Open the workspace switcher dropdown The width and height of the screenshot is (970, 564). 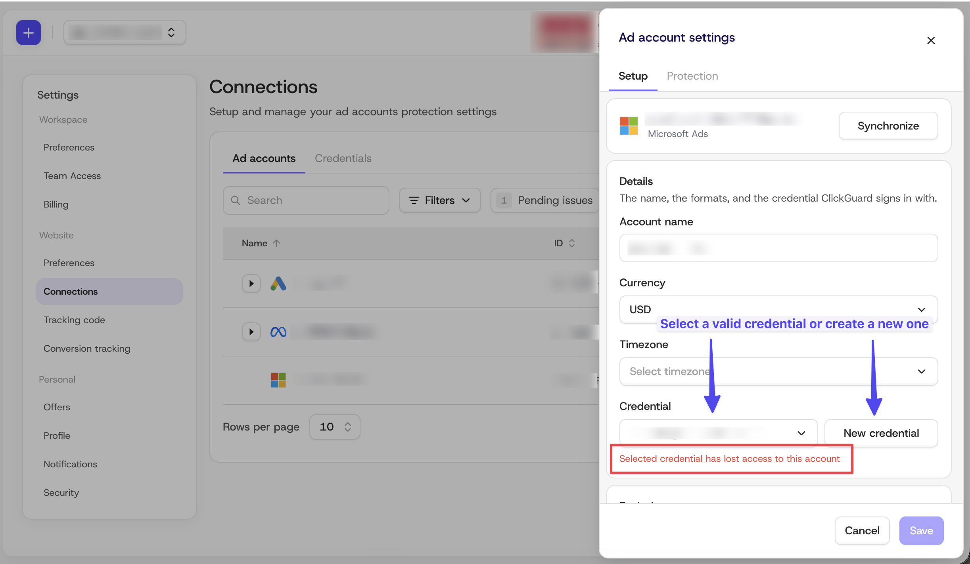pyautogui.click(x=125, y=32)
